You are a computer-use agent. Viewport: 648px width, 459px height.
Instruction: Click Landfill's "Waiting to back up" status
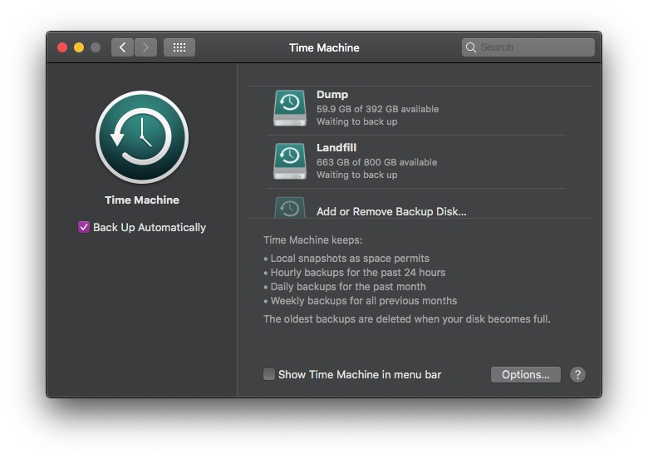357,175
